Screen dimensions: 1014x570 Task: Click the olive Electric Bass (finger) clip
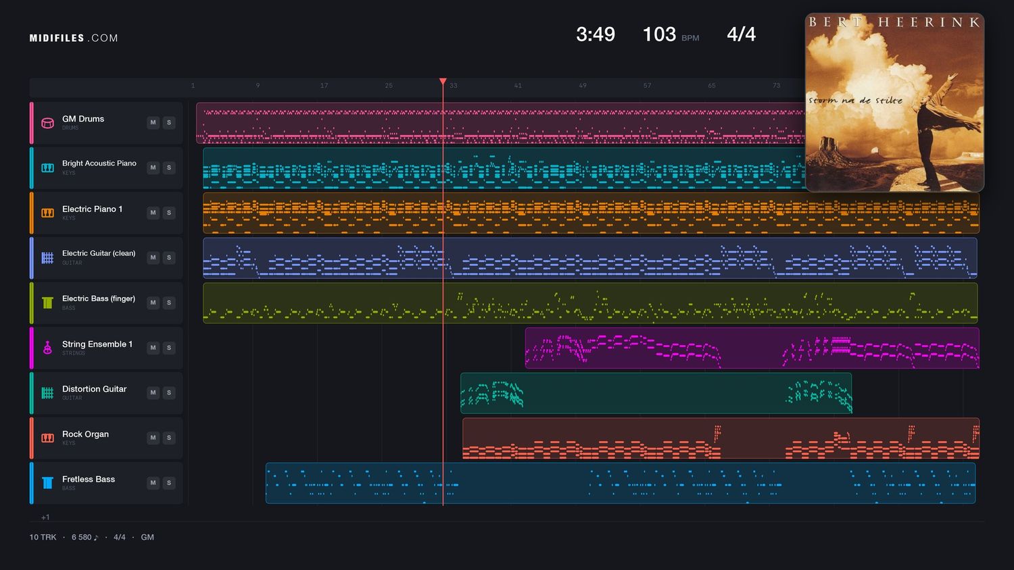pyautogui.click(x=590, y=303)
